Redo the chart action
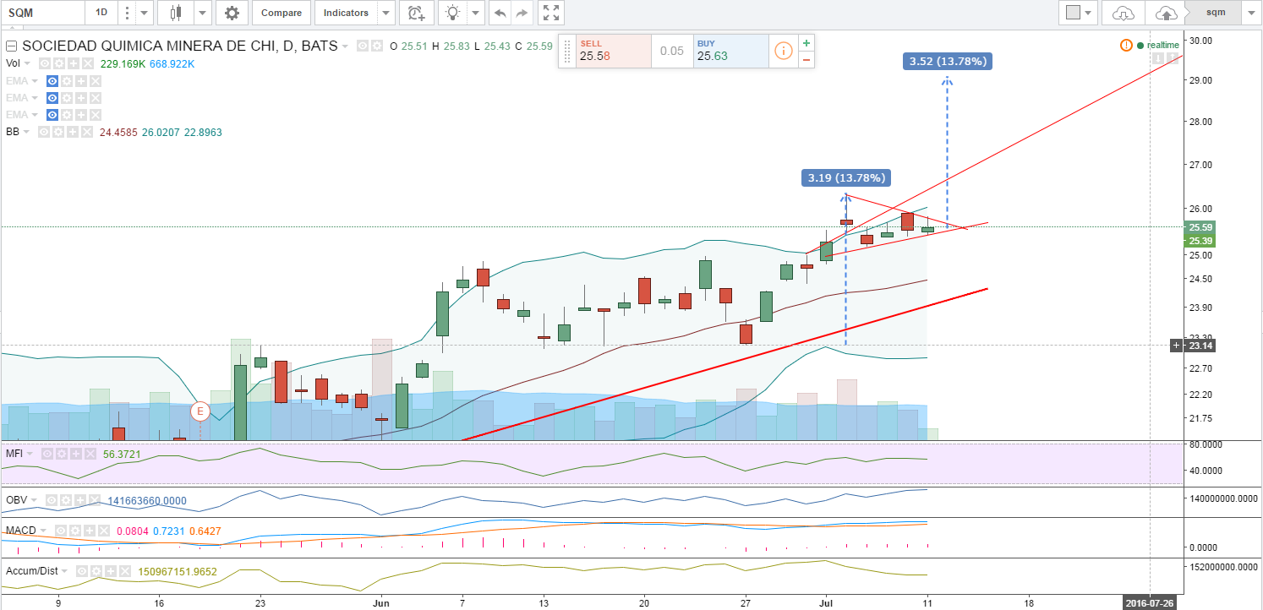1263x610 pixels. point(522,13)
